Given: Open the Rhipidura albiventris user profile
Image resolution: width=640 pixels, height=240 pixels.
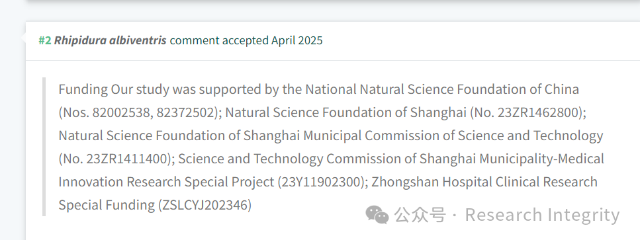Looking at the screenshot, I should pos(111,40).
